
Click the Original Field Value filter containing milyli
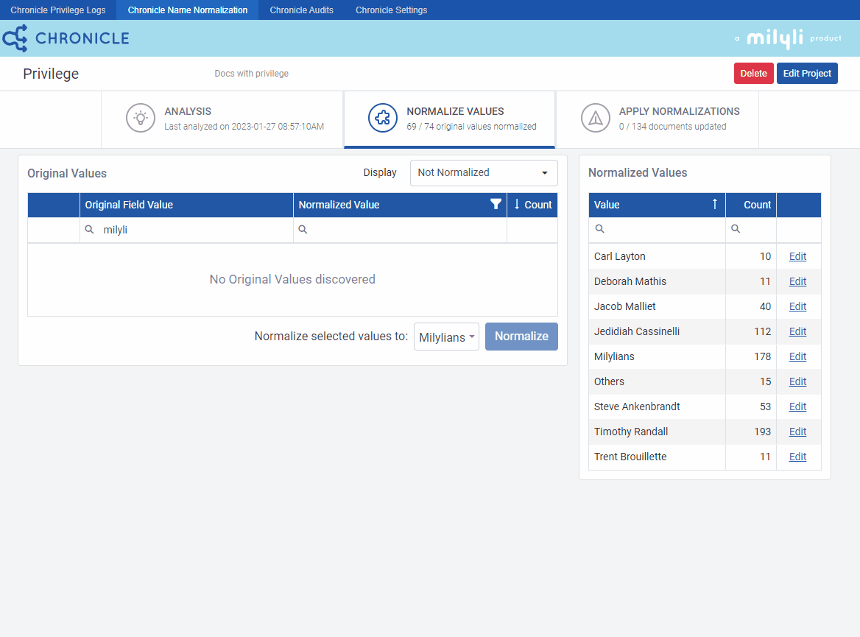click(186, 230)
